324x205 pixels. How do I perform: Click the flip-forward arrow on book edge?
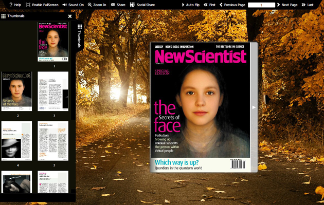(254, 107)
